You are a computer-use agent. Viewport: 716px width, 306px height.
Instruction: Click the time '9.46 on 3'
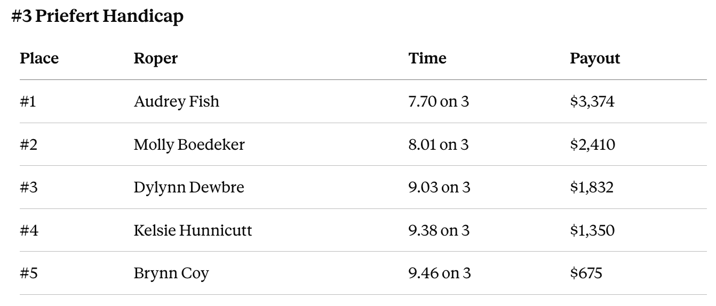point(440,273)
